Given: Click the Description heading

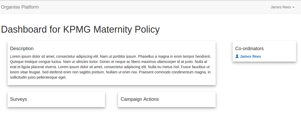Looking at the screenshot, I should point(22,49).
